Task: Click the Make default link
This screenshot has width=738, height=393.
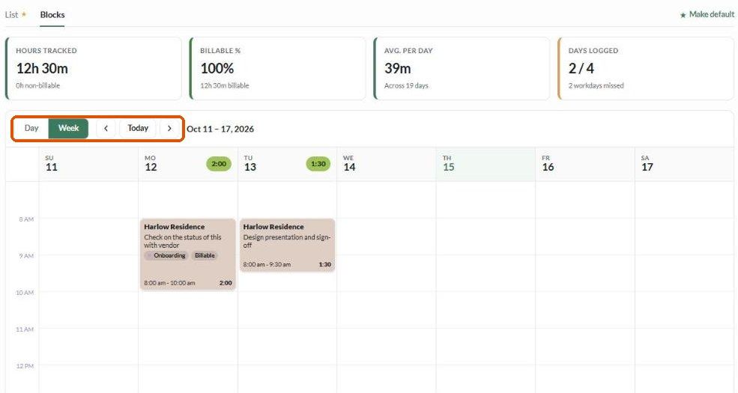Action: [707, 14]
